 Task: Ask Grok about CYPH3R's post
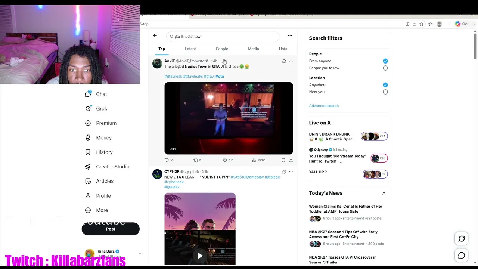pyautogui.click(x=284, y=172)
